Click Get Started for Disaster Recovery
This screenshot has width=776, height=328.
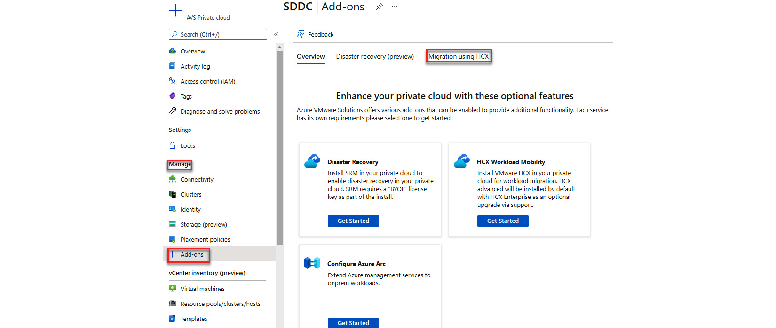point(353,221)
